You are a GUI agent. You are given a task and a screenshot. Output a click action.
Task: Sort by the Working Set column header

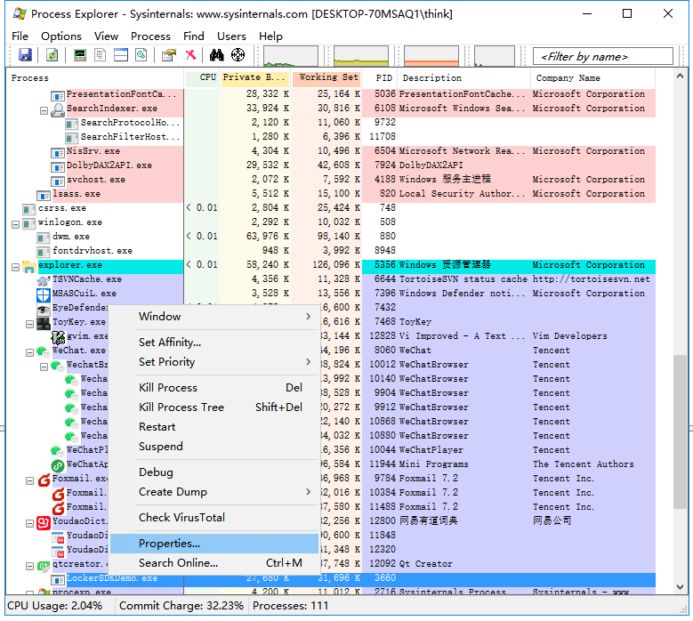coord(326,77)
